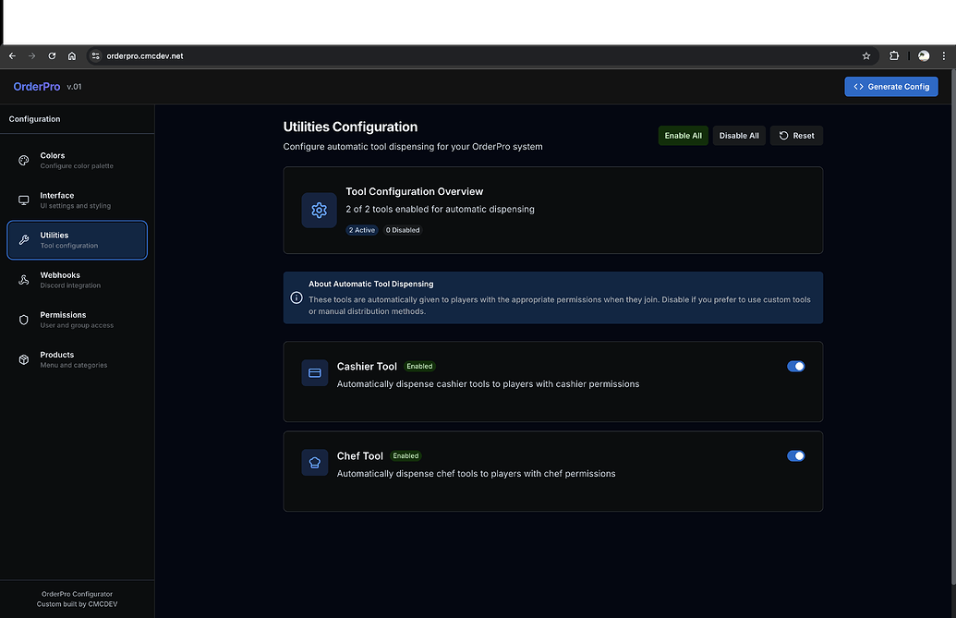Open Chrome's three-dot menu

click(x=944, y=55)
